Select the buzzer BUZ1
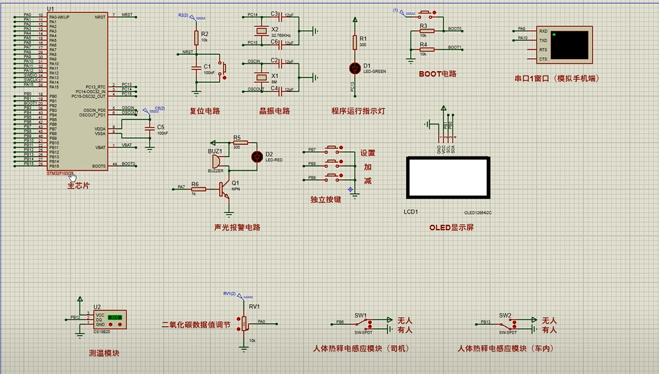 (x=217, y=162)
